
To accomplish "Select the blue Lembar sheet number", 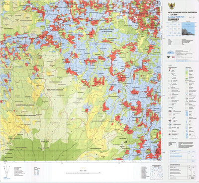I will pos(176,17).
